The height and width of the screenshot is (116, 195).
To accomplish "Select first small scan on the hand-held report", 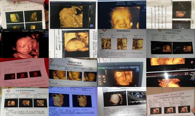I will pyautogui.click(x=156, y=111).
